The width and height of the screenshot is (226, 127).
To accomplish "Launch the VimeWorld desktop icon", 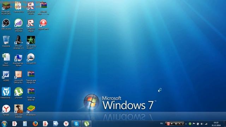I will tap(6, 92).
